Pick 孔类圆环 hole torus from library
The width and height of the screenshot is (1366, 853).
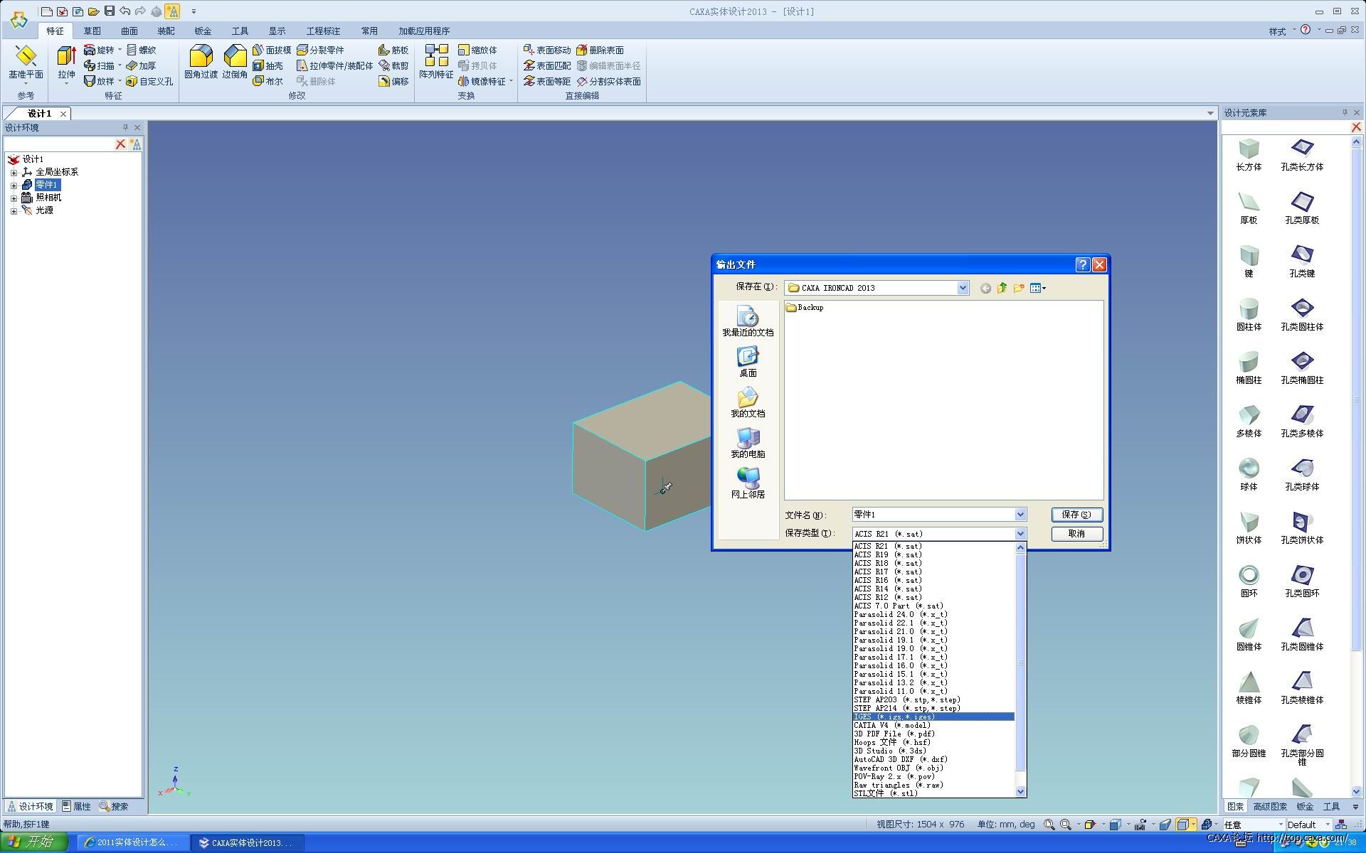click(1302, 581)
